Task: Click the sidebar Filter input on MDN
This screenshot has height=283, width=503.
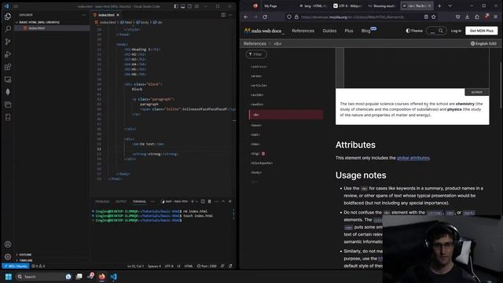Action: click(256, 54)
